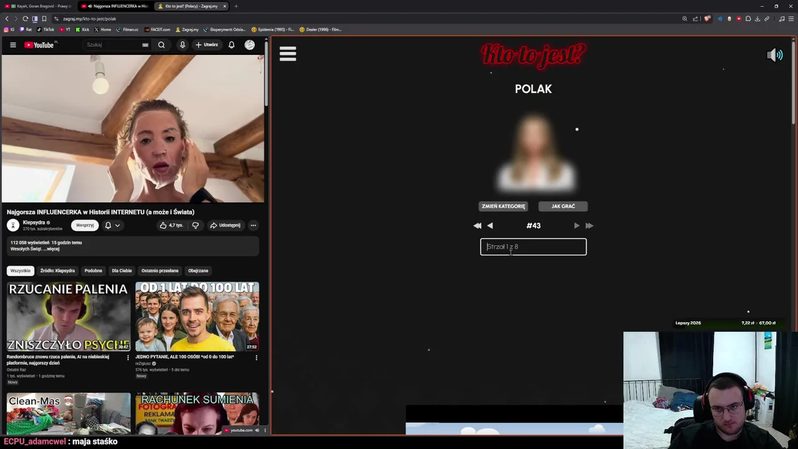Start voice search with microphone icon

click(x=183, y=45)
